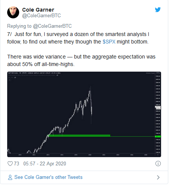Toggle eye icon on first indicator row
The image size is (169, 186).
coord(57,75)
